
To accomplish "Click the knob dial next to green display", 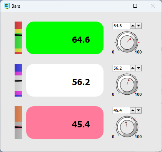I will tap(127, 42).
